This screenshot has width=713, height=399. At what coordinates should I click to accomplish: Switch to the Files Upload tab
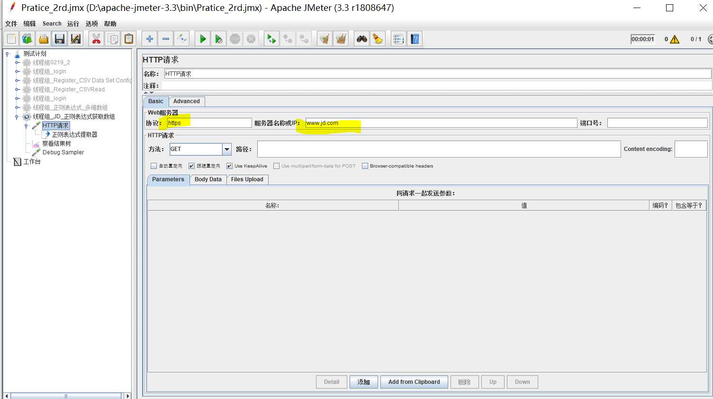pos(247,179)
